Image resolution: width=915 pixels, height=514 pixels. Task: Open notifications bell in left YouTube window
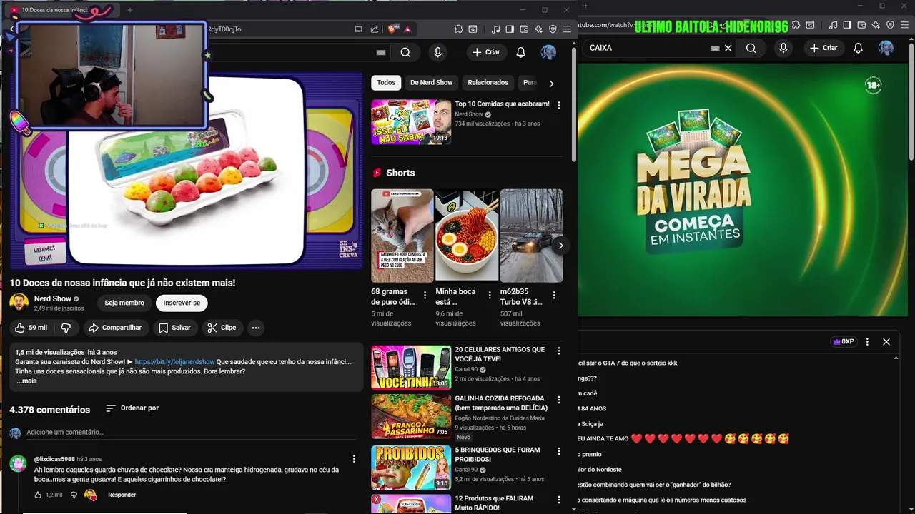(521, 52)
